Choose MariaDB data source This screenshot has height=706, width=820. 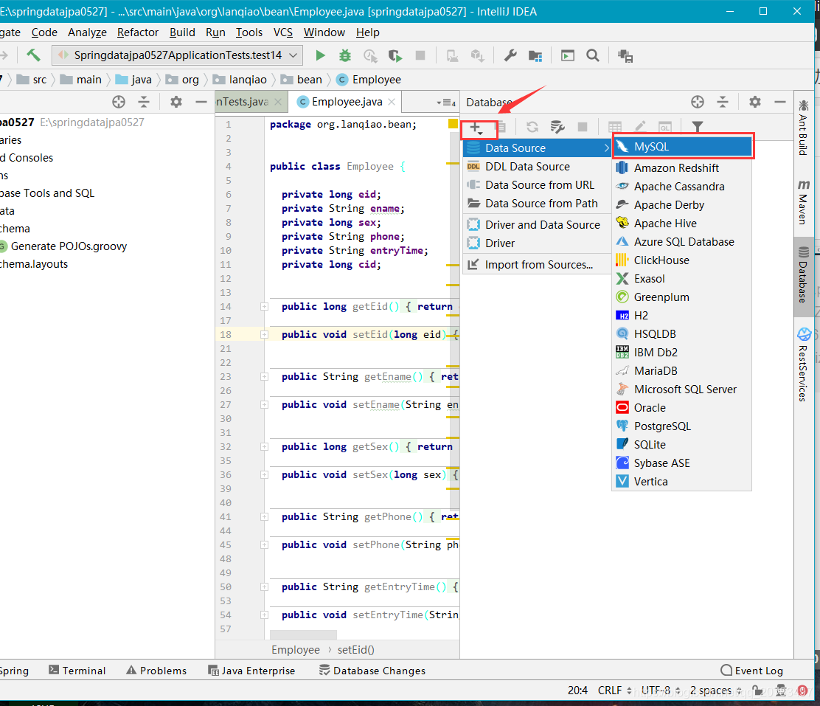[681, 370]
